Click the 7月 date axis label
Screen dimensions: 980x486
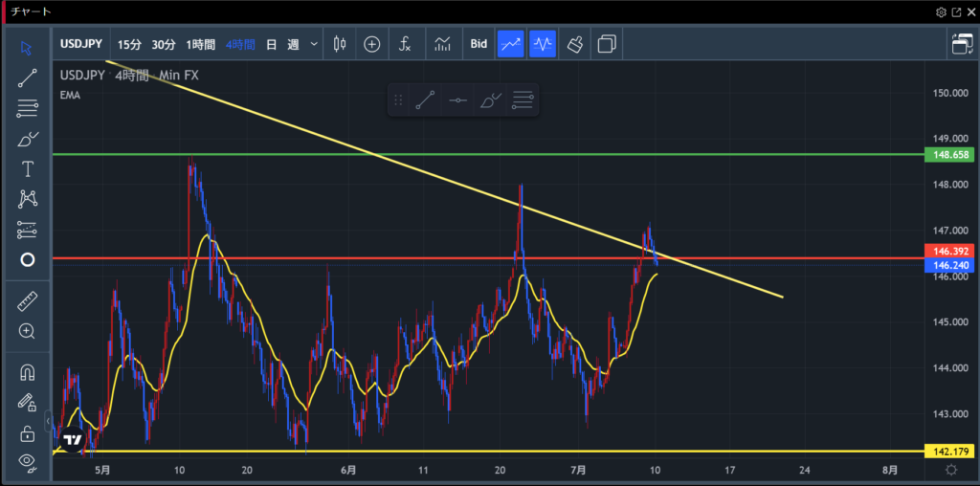(x=578, y=470)
